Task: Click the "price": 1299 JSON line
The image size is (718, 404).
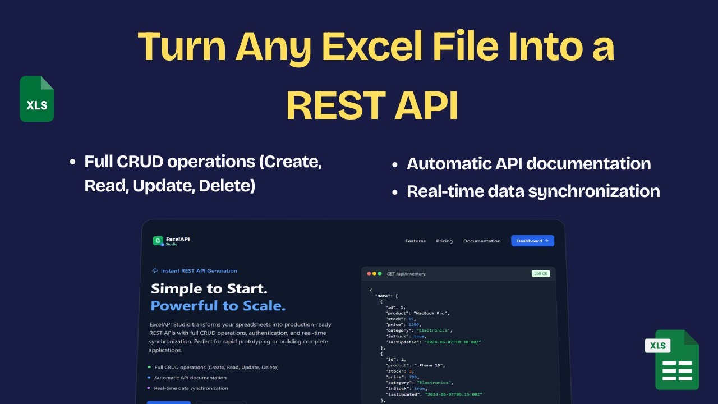Action: point(402,324)
